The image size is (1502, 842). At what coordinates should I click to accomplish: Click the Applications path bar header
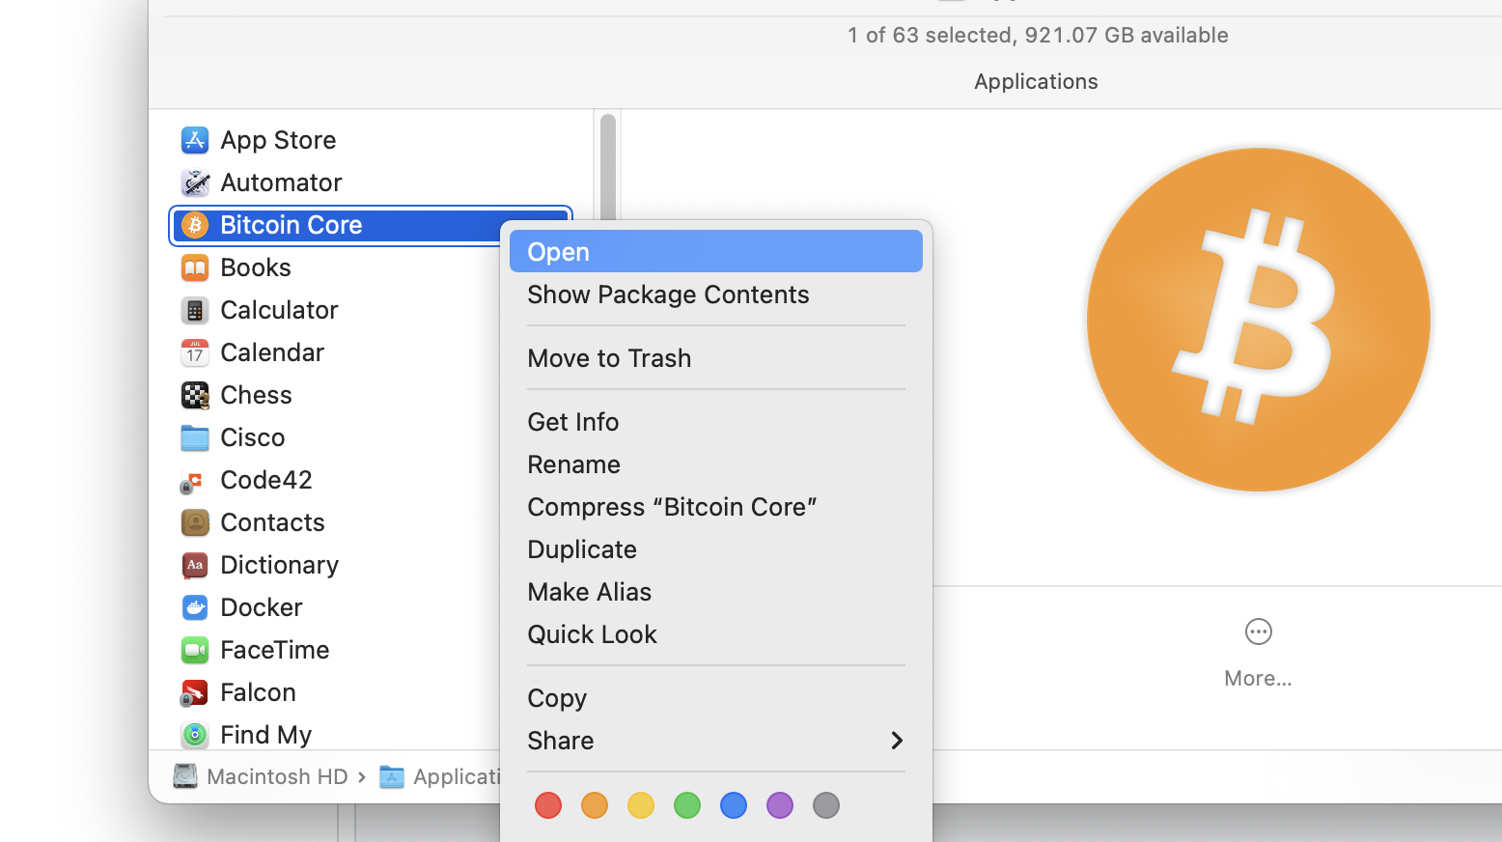pos(1036,81)
